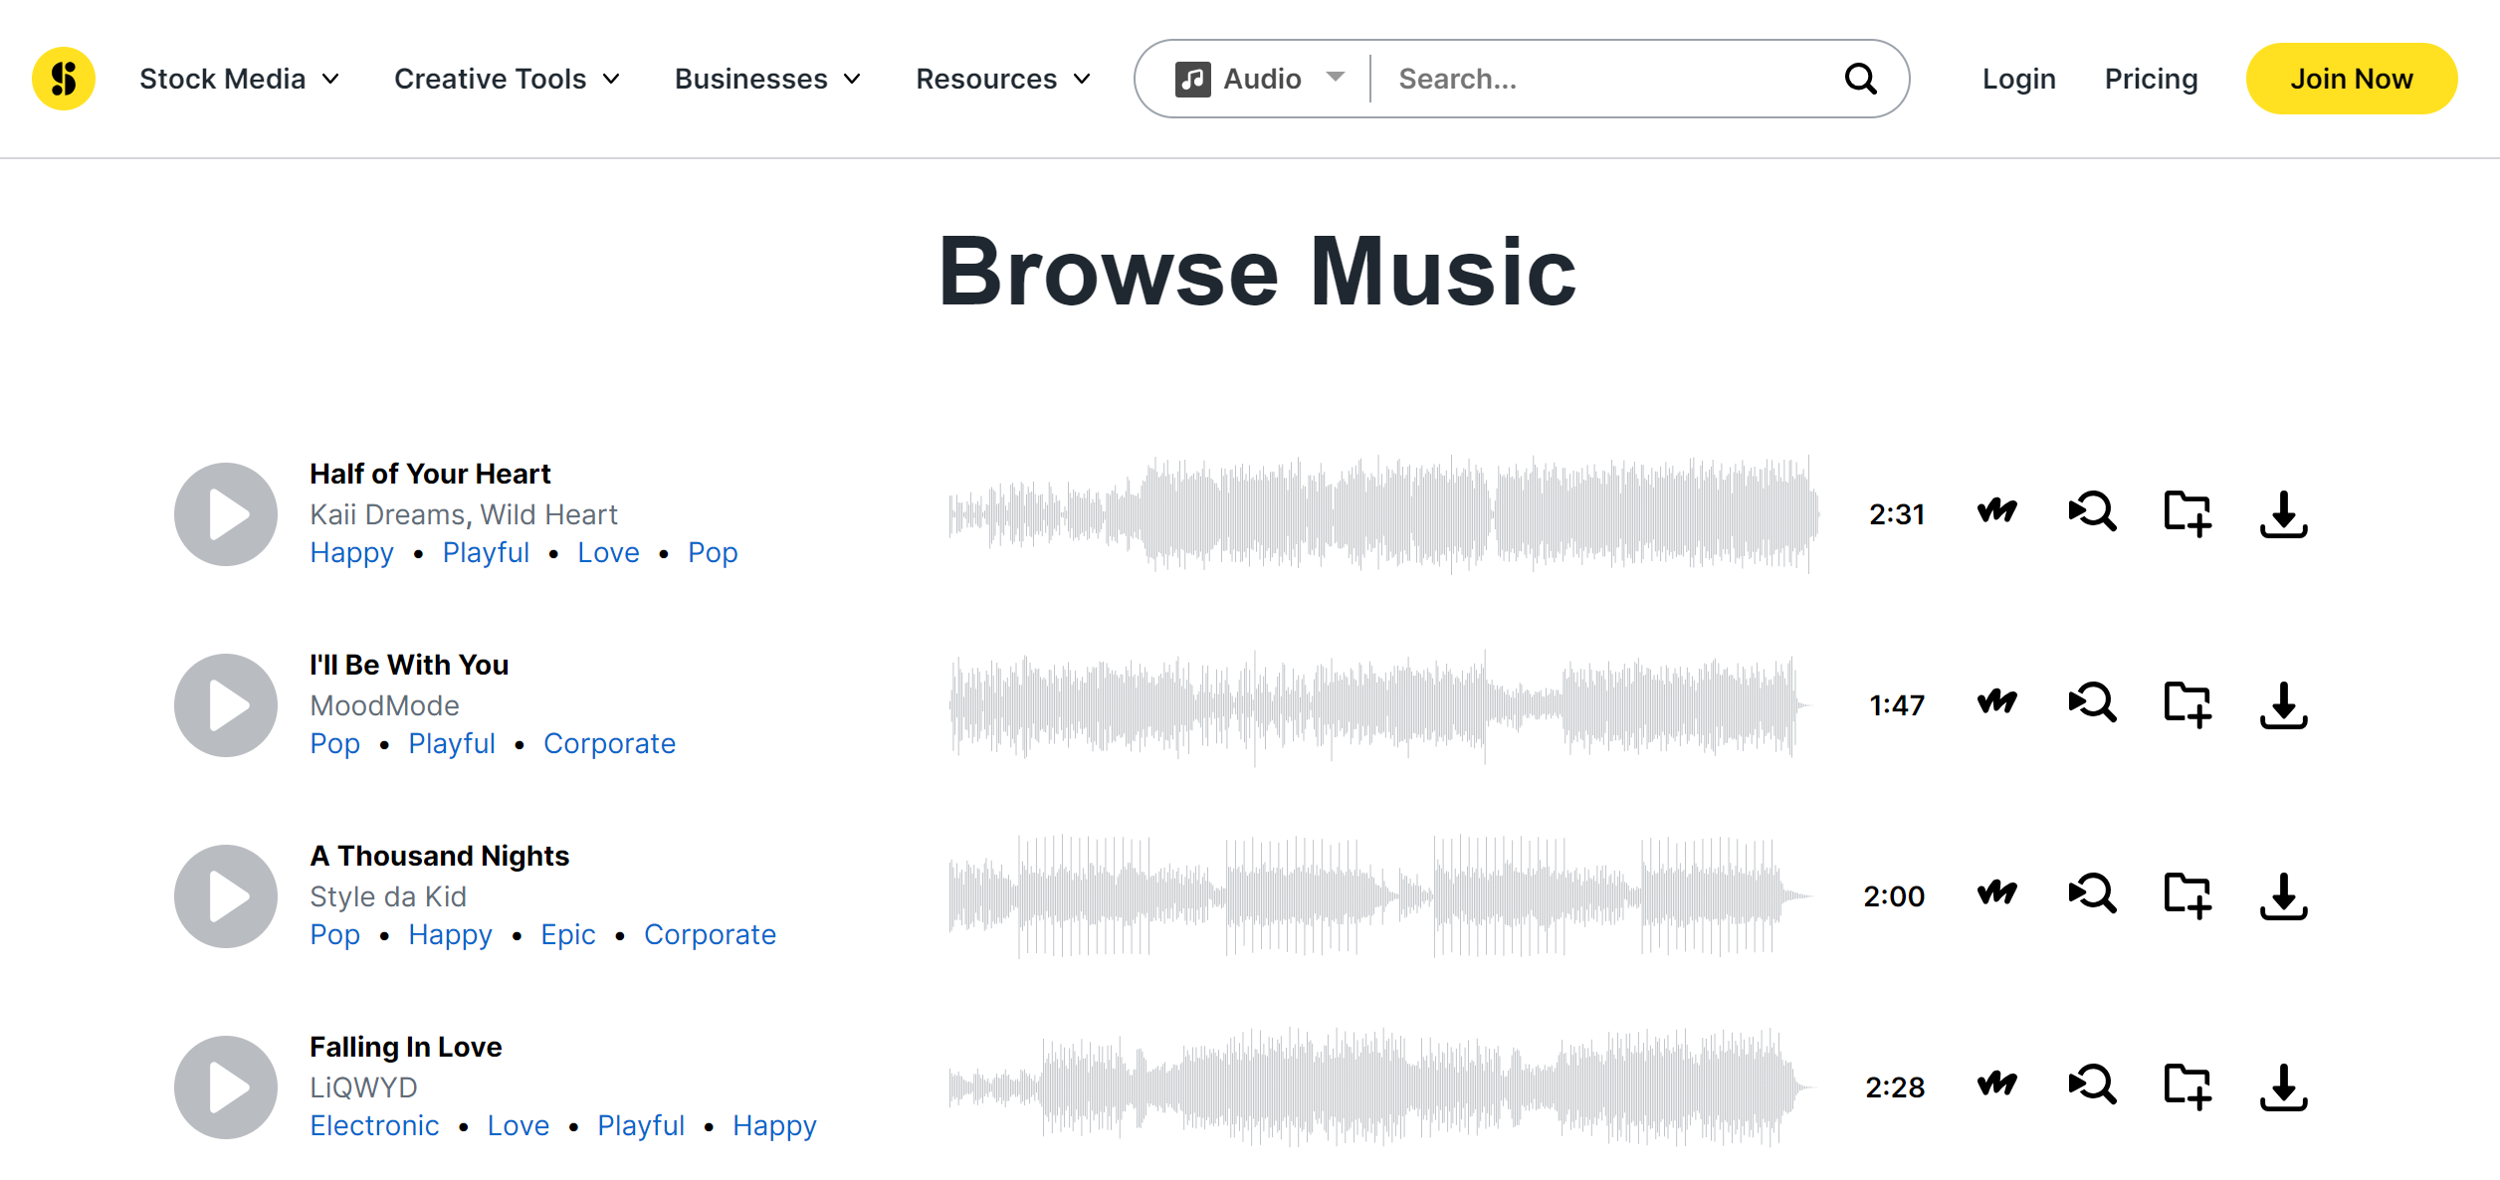2500x1180 pixels.
Task: Open the Audio media type dropdown
Action: [1259, 78]
